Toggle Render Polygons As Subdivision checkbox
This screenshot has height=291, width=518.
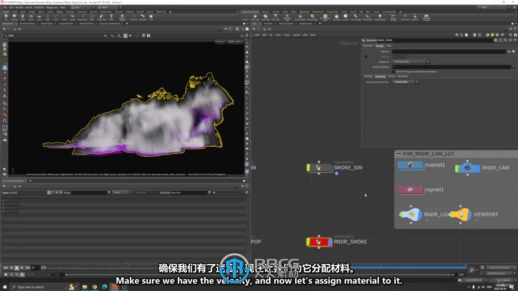[393, 72]
